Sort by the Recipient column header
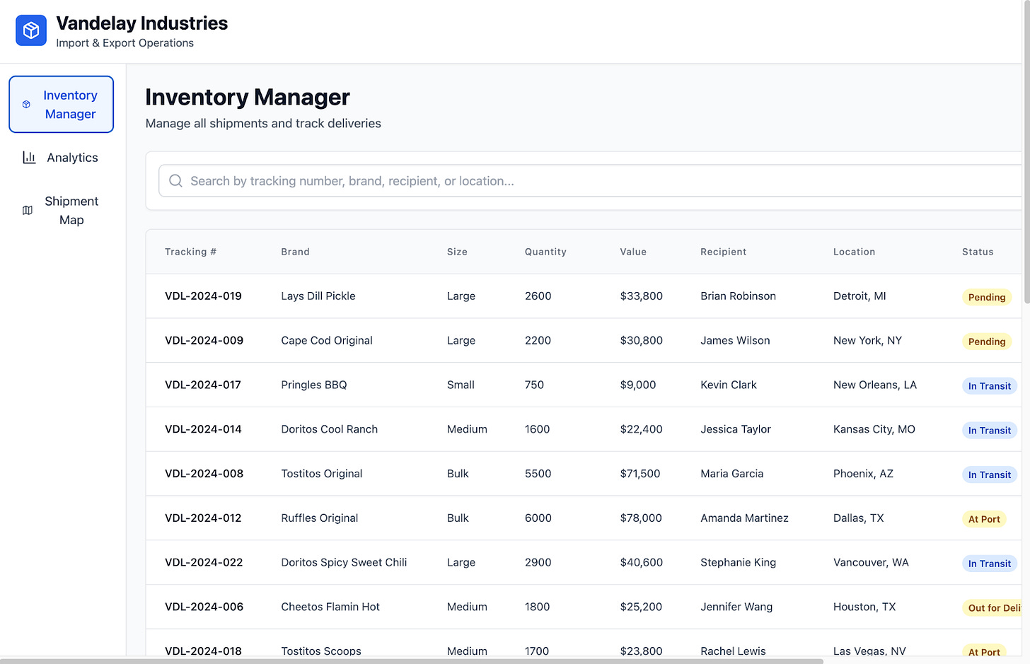The height and width of the screenshot is (664, 1030). [723, 252]
